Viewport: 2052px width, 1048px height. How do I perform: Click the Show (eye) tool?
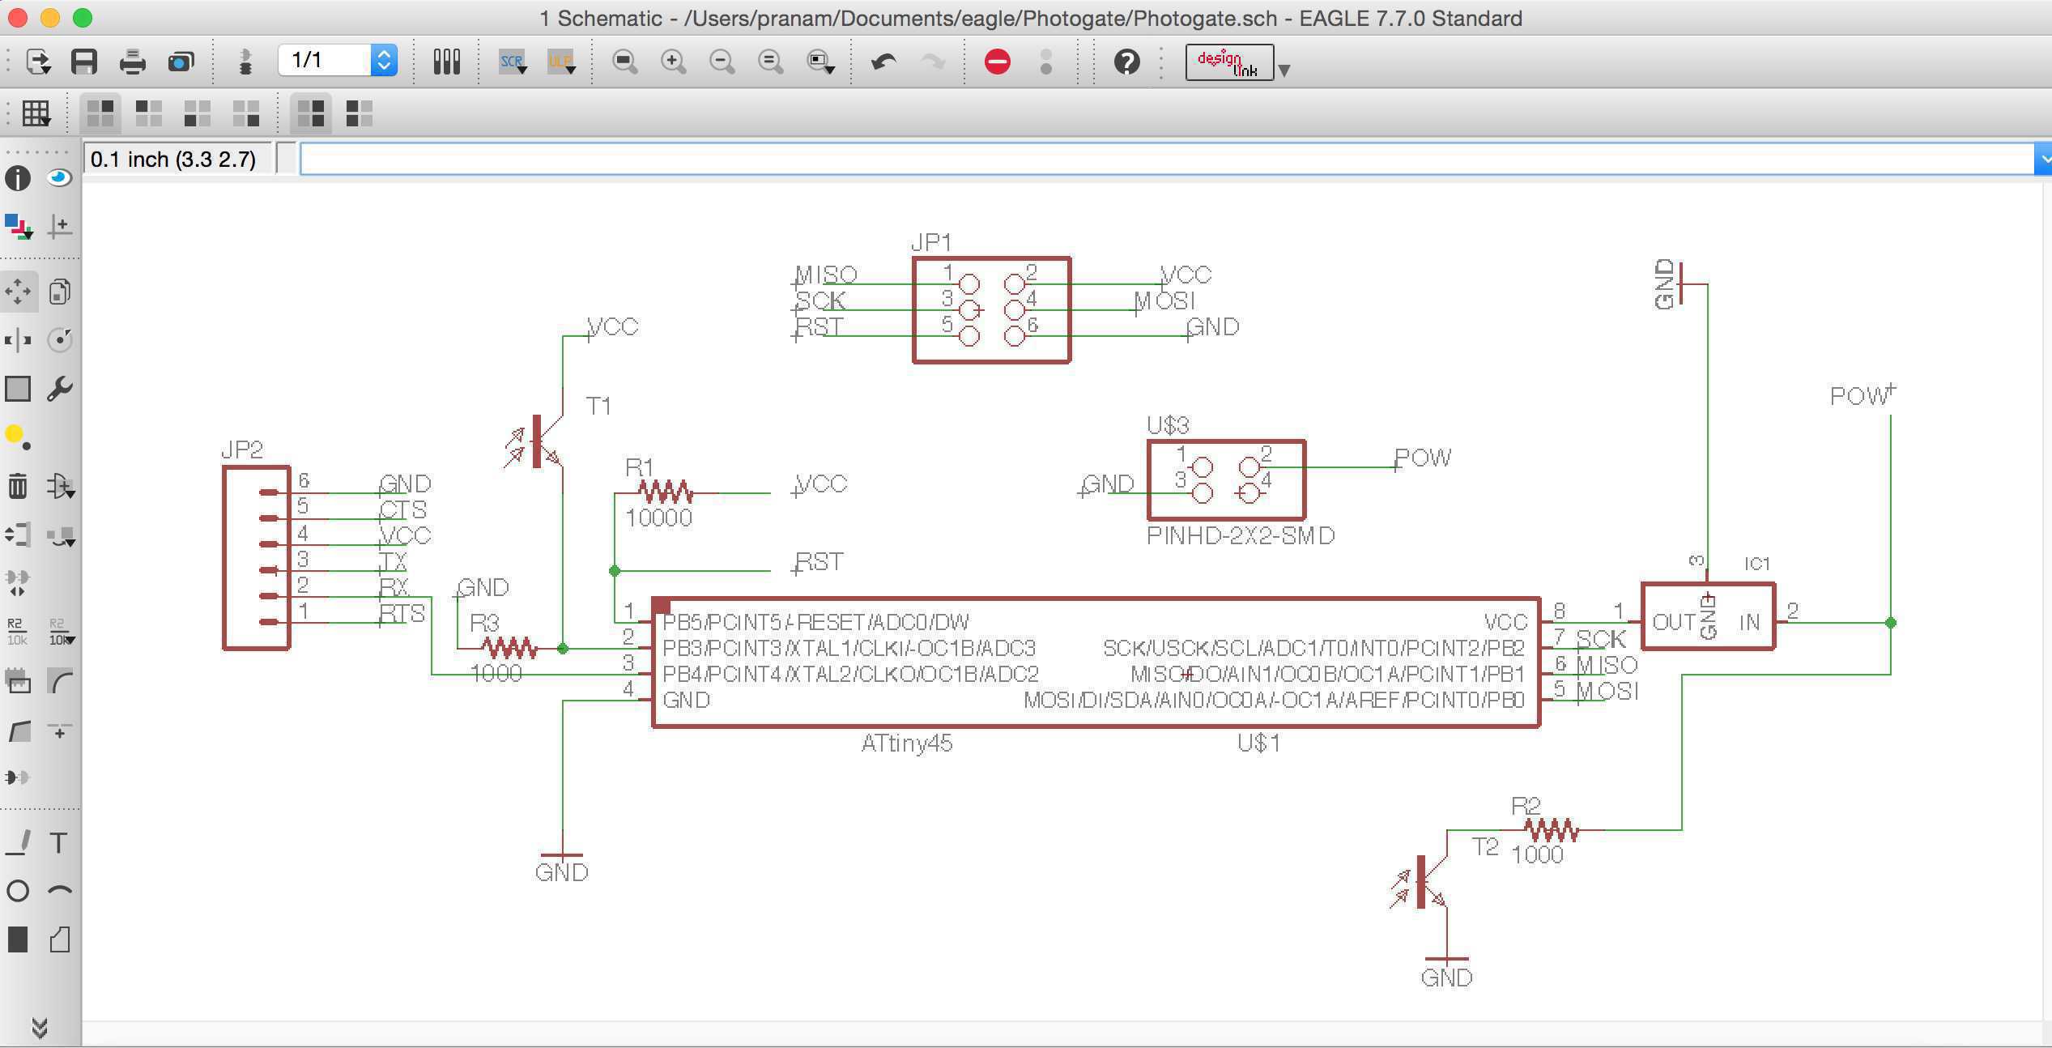59,178
